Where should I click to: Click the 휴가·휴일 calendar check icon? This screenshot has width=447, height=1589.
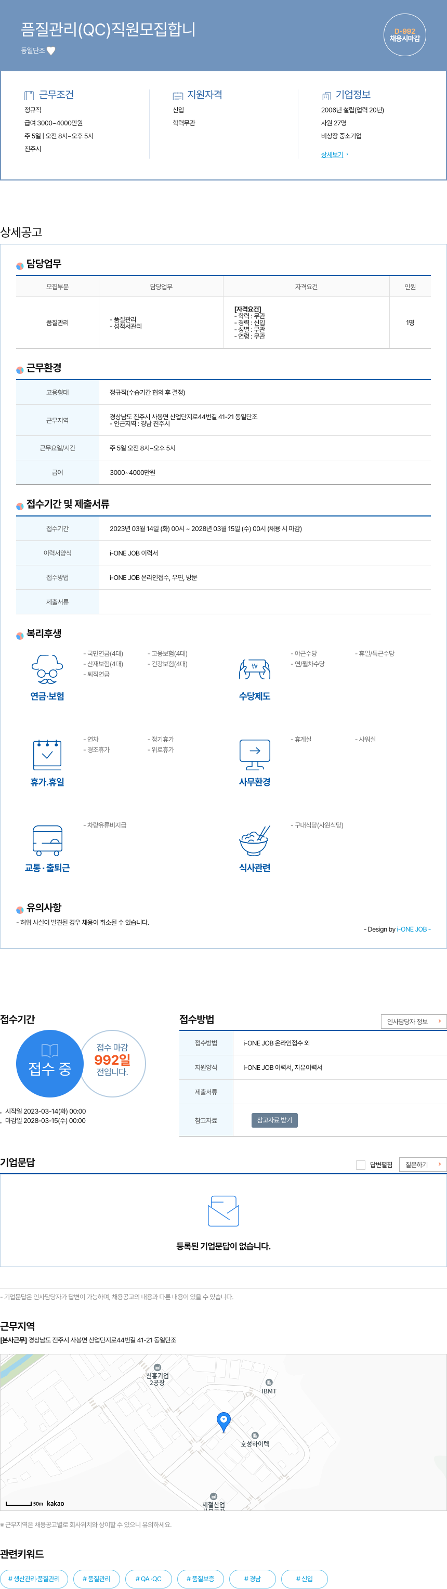click(x=47, y=754)
